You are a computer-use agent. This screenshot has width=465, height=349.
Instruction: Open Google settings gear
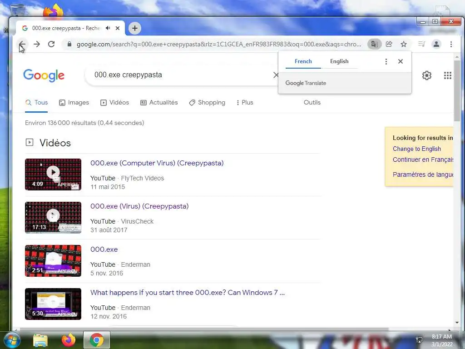click(x=427, y=75)
